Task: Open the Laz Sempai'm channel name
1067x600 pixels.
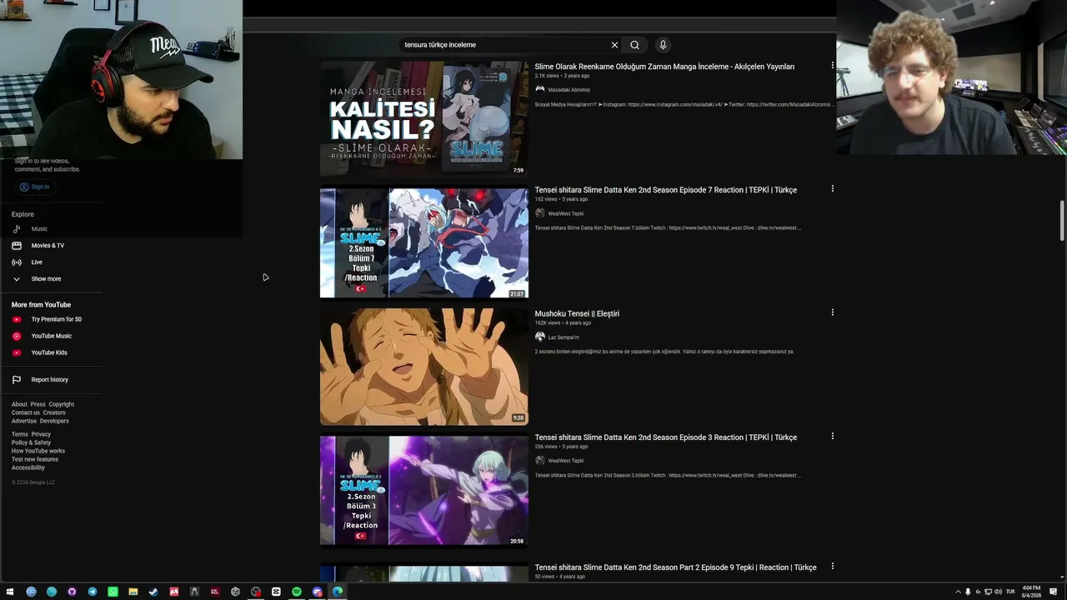Action: pyautogui.click(x=564, y=337)
